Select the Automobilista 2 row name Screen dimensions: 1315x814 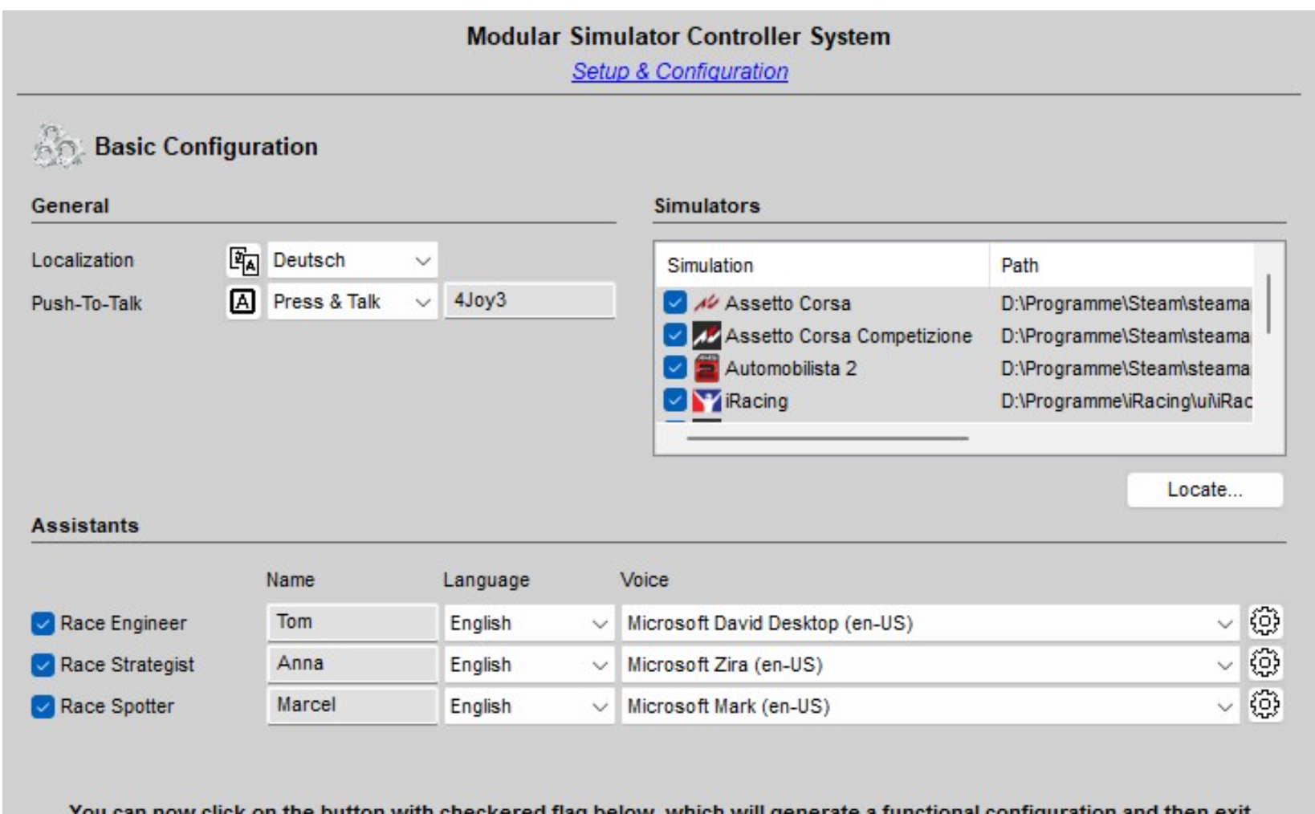click(x=791, y=368)
